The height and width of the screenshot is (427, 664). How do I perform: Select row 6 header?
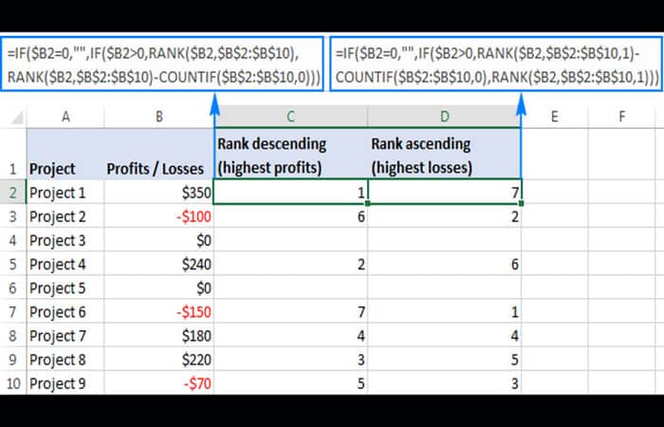click(13, 288)
